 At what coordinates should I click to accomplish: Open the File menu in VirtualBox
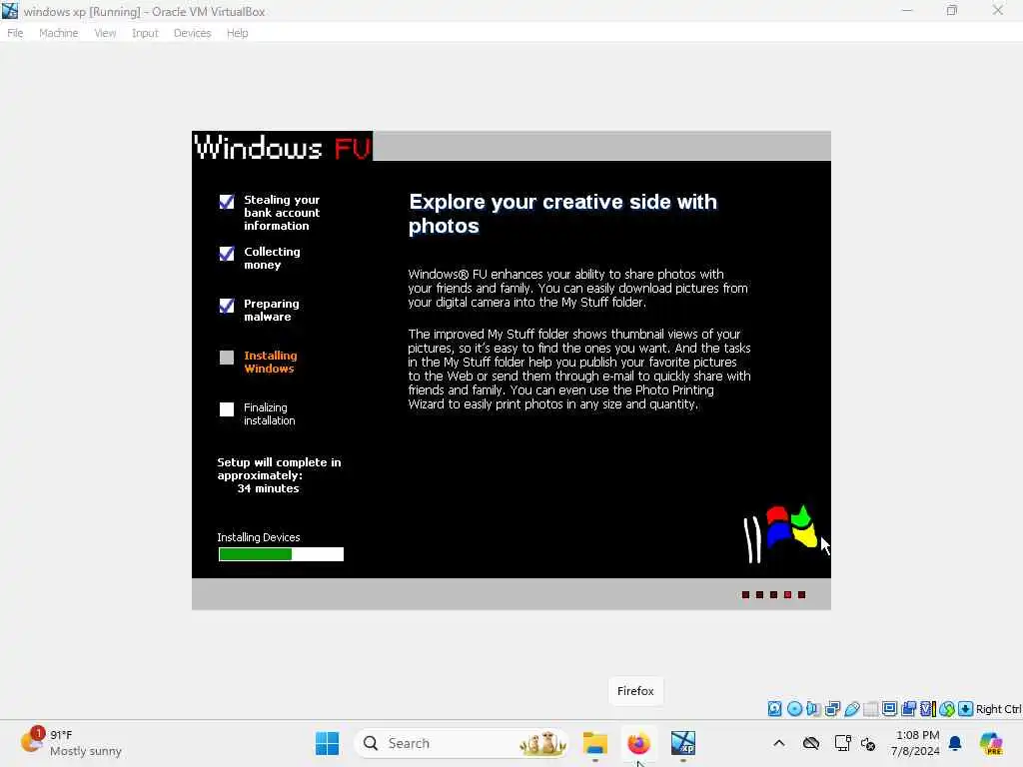pyautogui.click(x=15, y=33)
